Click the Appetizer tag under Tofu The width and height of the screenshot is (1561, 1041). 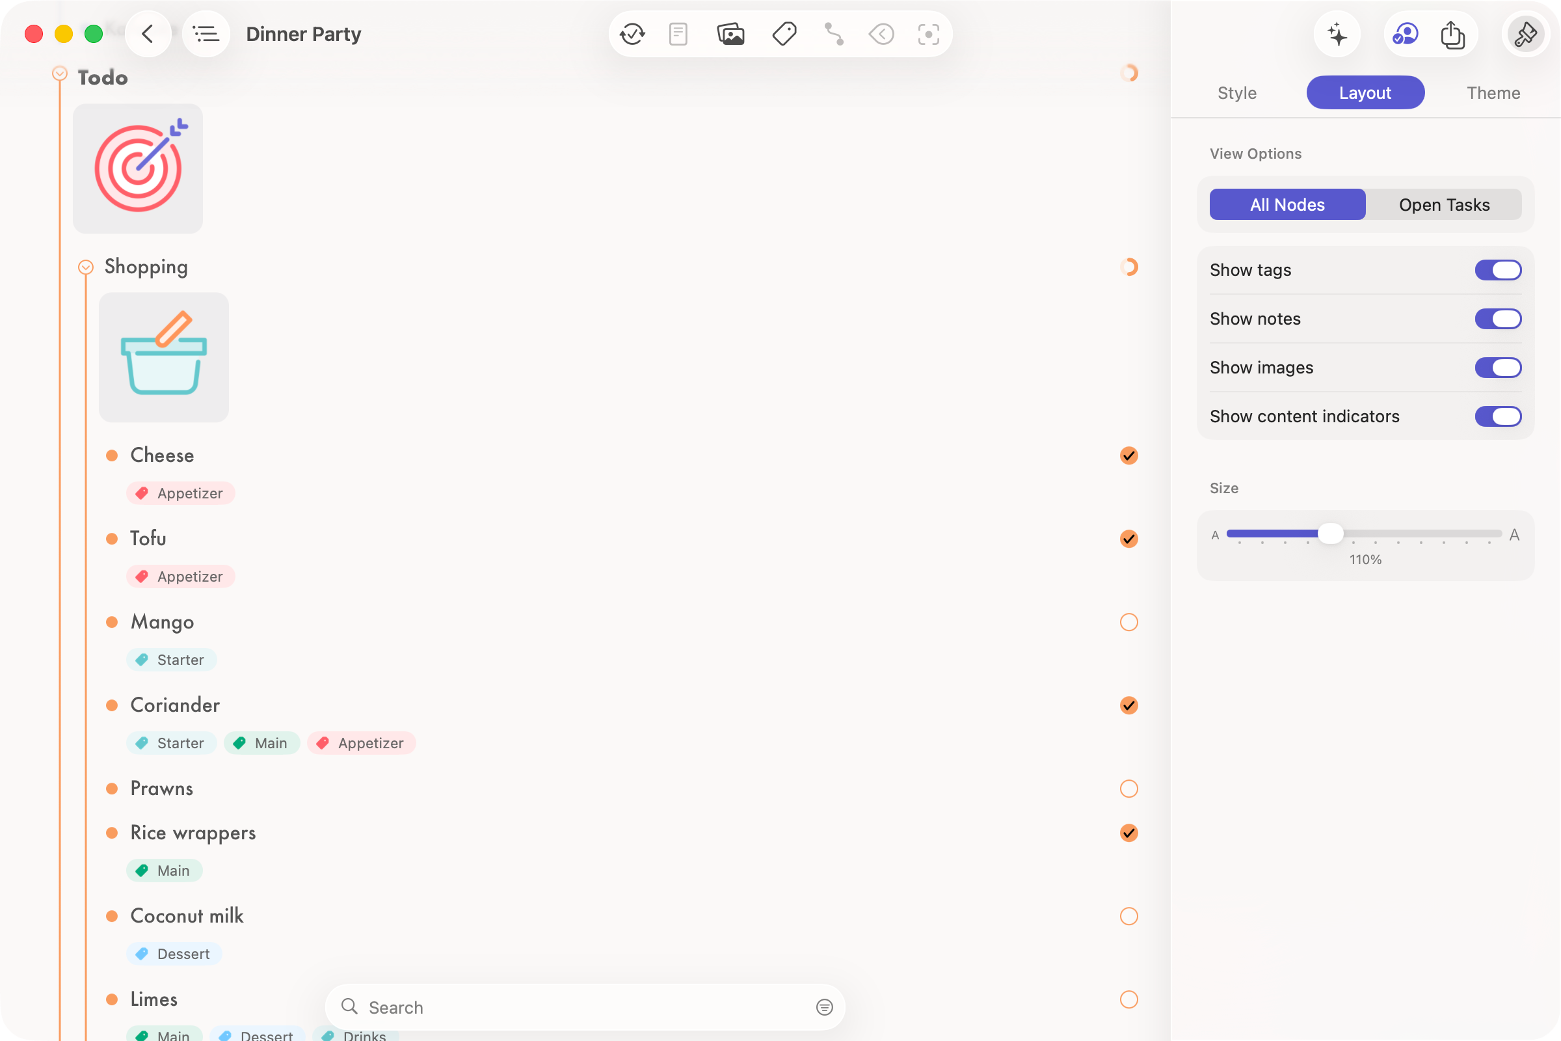(x=181, y=576)
